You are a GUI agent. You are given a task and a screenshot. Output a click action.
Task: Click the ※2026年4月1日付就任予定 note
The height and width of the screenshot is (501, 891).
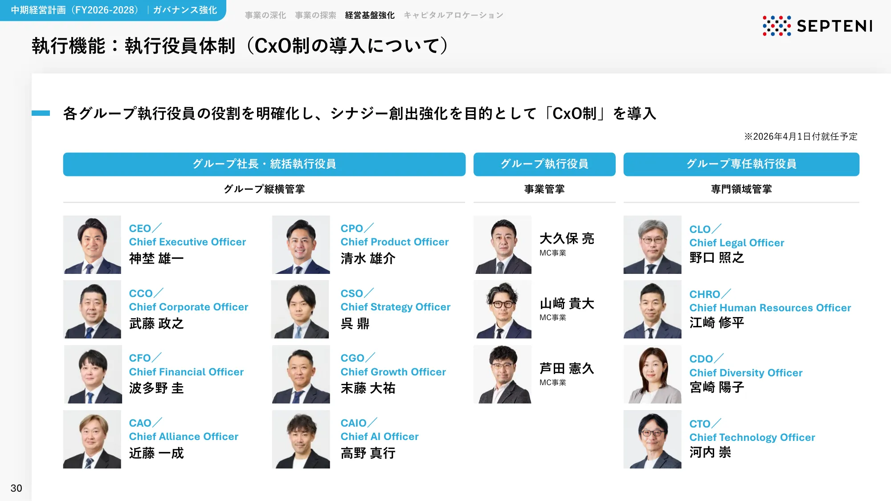point(802,137)
